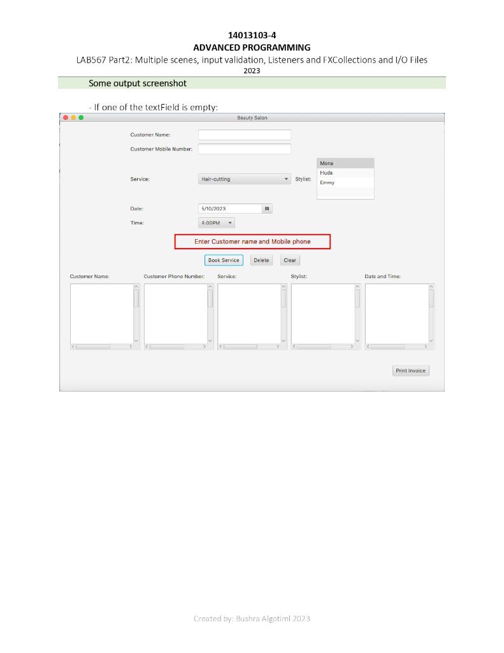Select Emmy in the Stylist list
The height and width of the screenshot is (653, 504).
point(345,182)
